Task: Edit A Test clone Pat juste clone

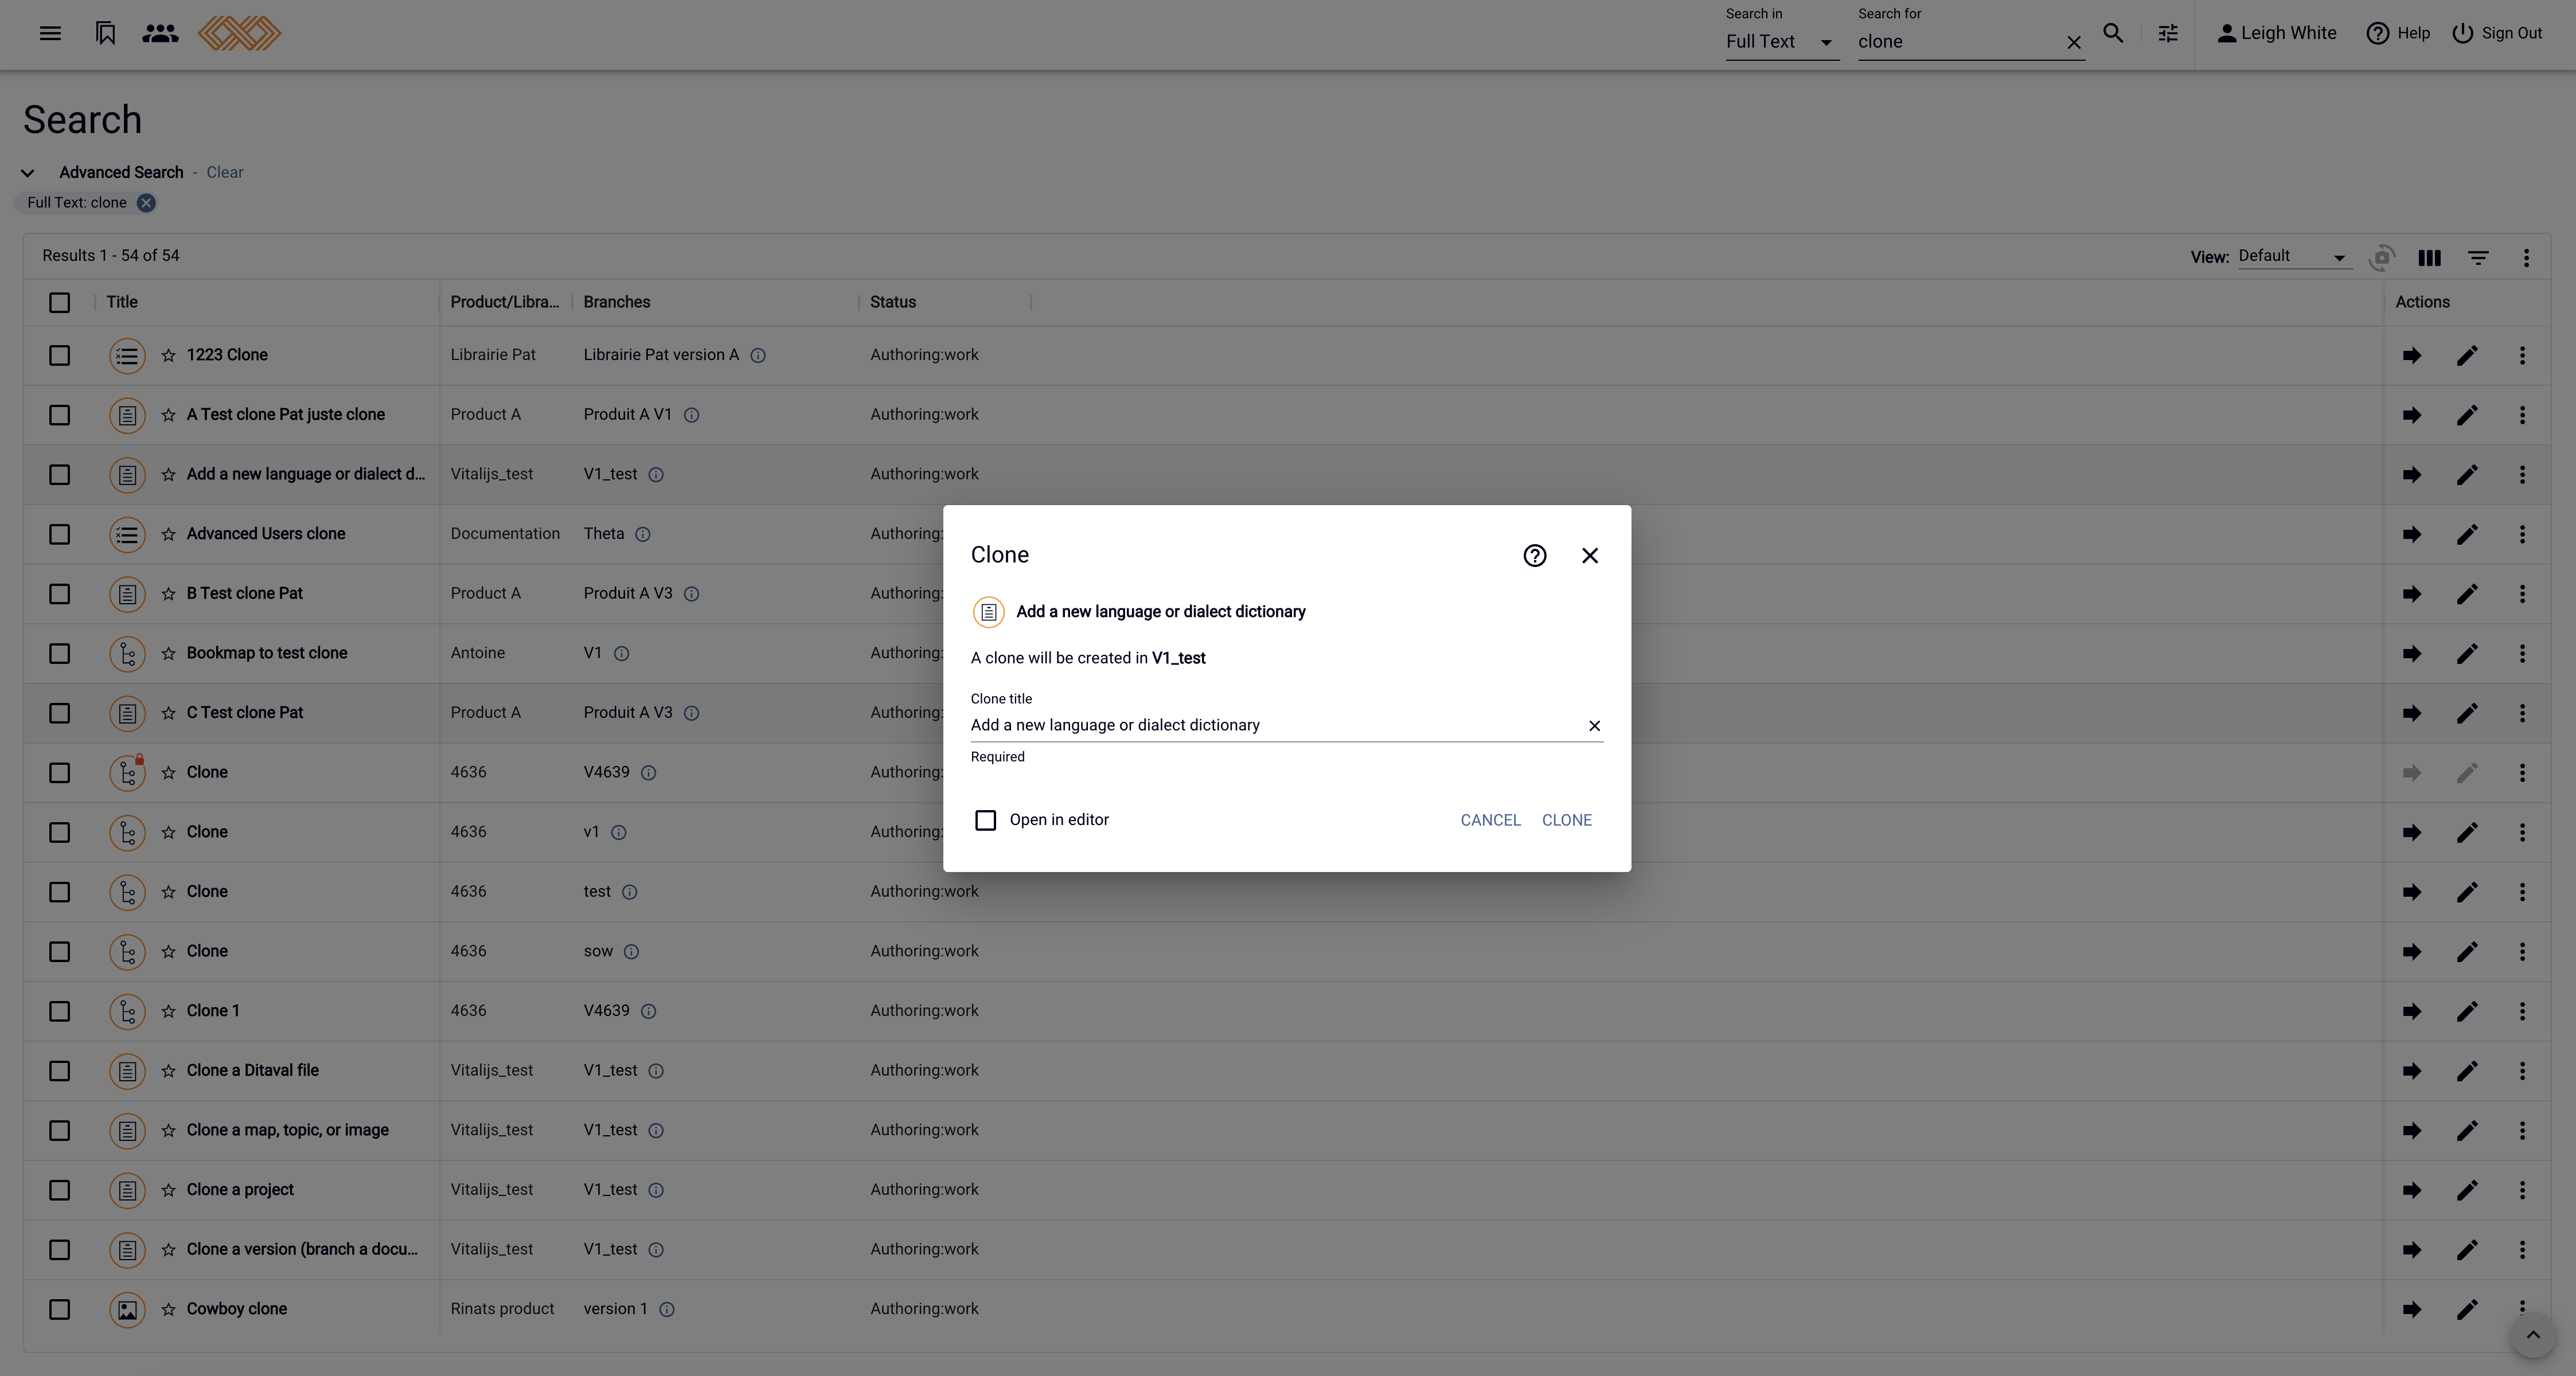Action: point(2467,415)
